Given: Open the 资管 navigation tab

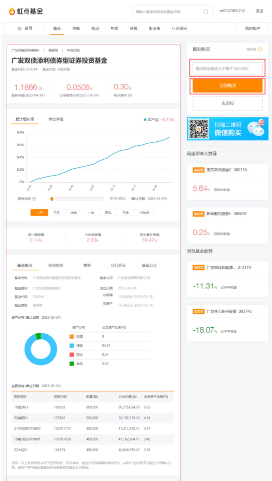Looking at the screenshot, I should [133, 28].
